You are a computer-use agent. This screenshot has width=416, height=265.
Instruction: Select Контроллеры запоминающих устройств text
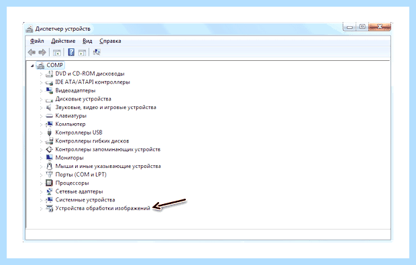108,149
